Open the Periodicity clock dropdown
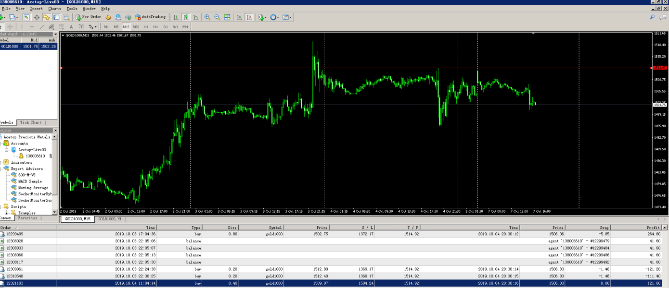Viewport: 669px width, 288px height. [x=274, y=17]
